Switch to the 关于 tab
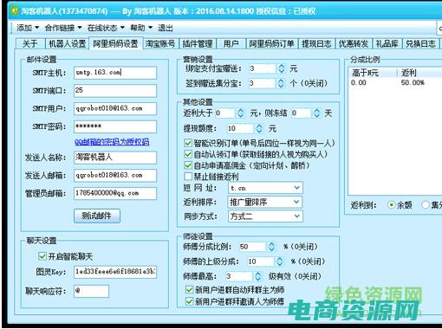 (x=30, y=43)
